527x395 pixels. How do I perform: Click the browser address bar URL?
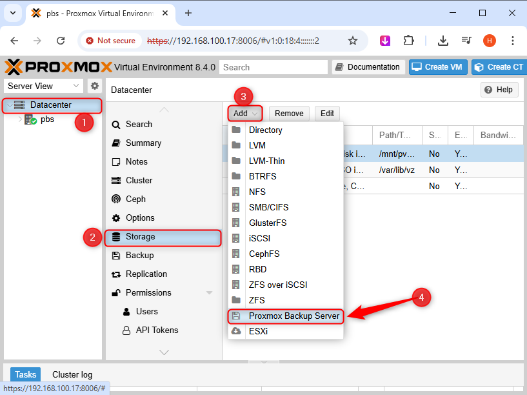[x=233, y=41]
